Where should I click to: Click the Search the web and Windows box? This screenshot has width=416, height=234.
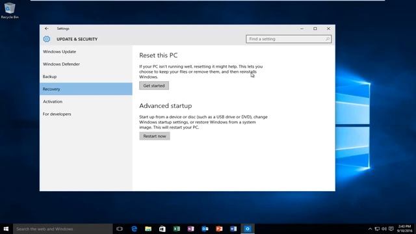coord(62,229)
